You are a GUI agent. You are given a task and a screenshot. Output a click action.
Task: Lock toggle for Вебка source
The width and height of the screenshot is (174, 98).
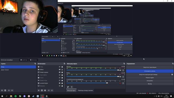pos(62,70)
